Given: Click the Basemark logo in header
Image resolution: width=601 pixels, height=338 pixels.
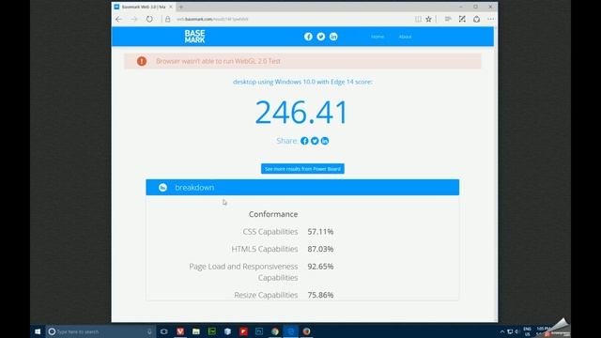Looking at the screenshot, I should click(x=194, y=37).
